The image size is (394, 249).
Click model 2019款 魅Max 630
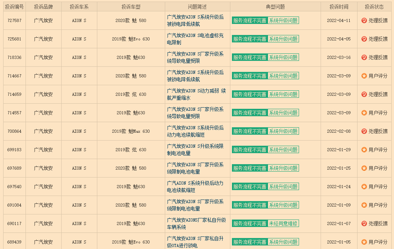coord(131,131)
